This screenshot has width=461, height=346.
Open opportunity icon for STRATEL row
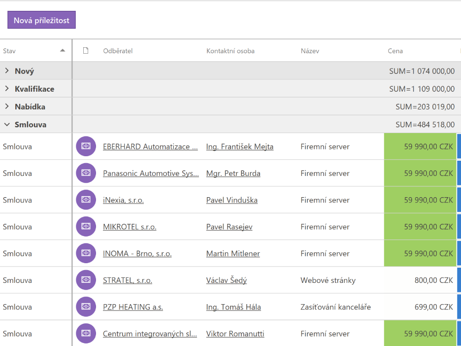(86, 280)
